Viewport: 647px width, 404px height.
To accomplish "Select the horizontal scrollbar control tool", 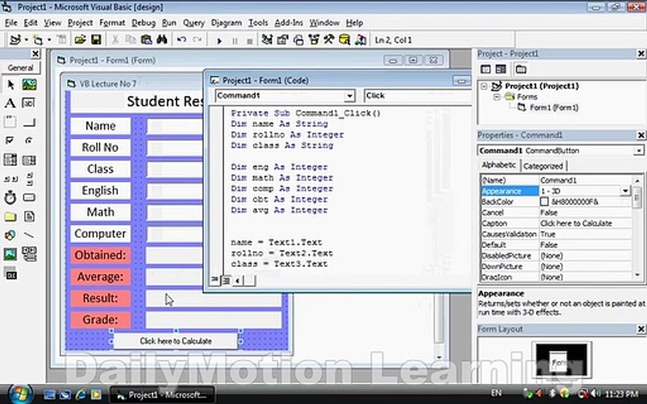I will [x=10, y=178].
